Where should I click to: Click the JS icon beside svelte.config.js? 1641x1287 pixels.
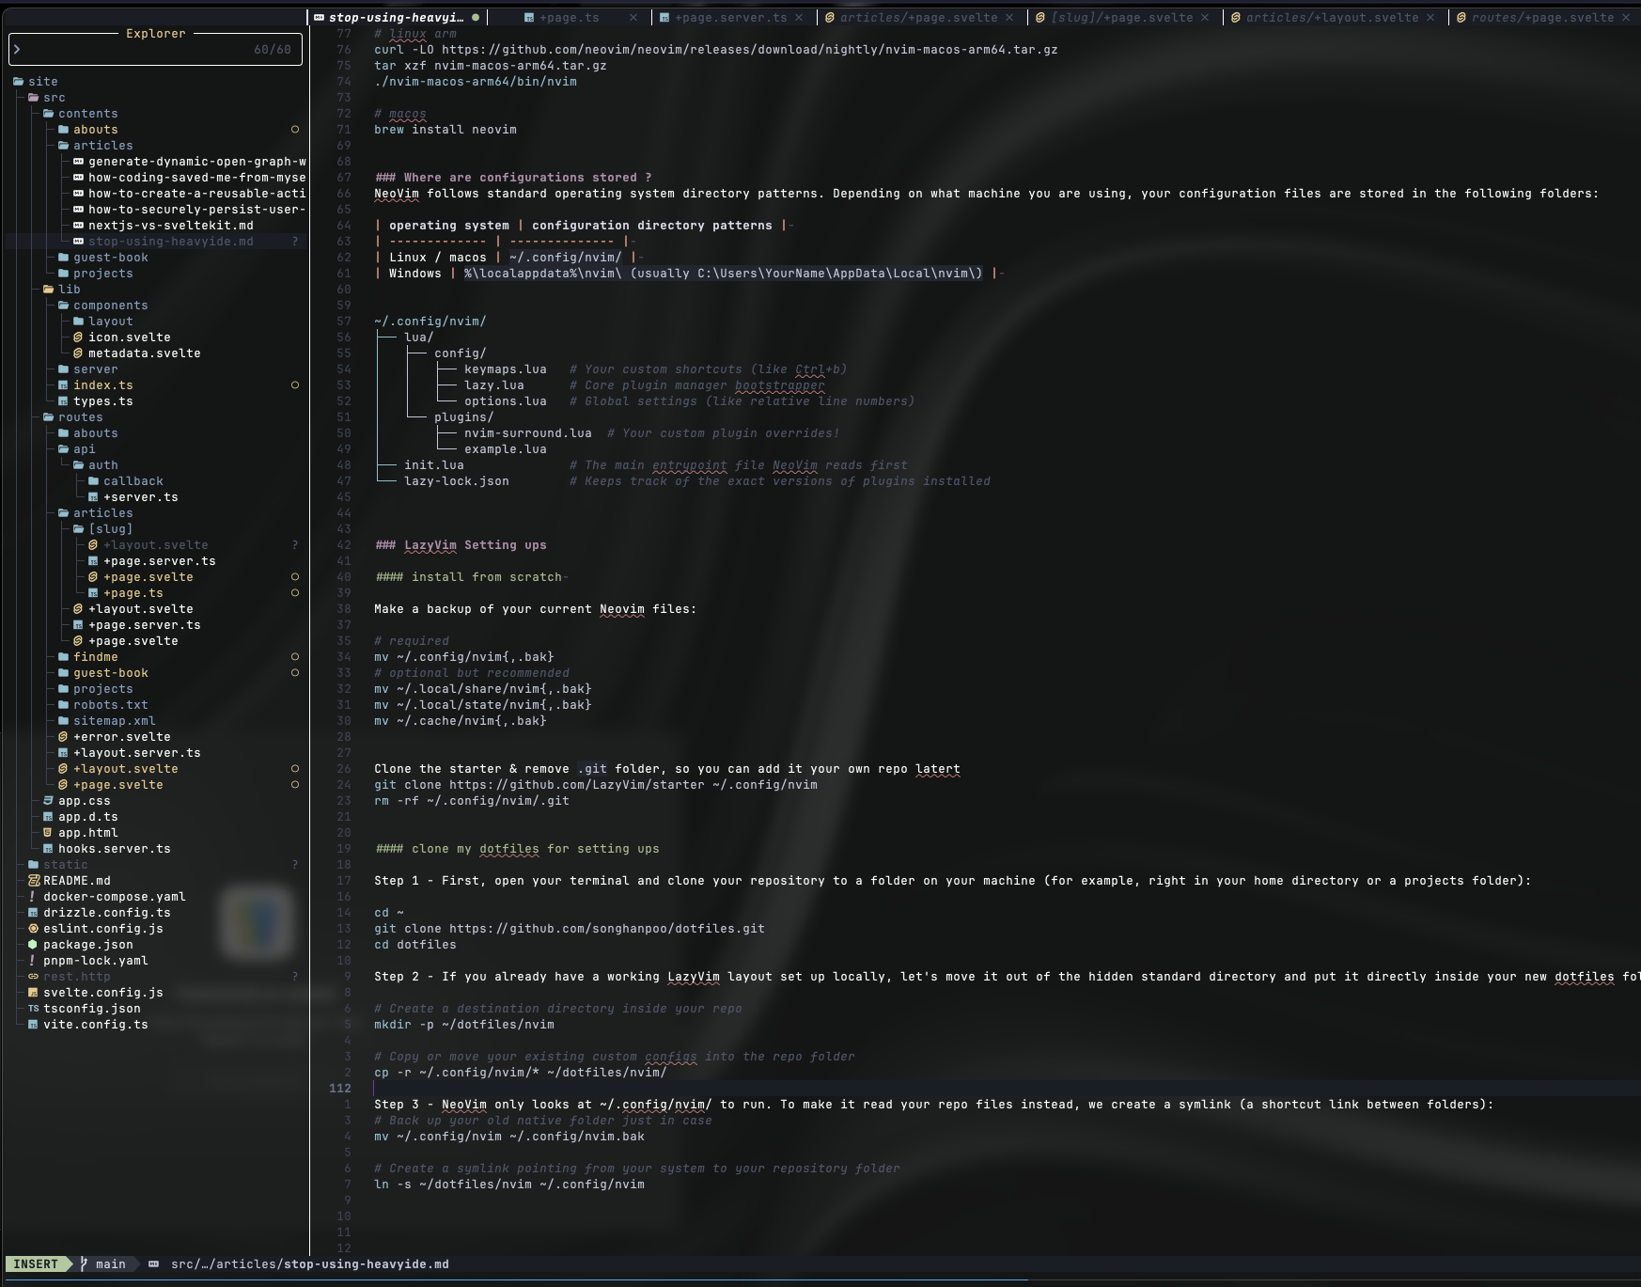tap(34, 993)
